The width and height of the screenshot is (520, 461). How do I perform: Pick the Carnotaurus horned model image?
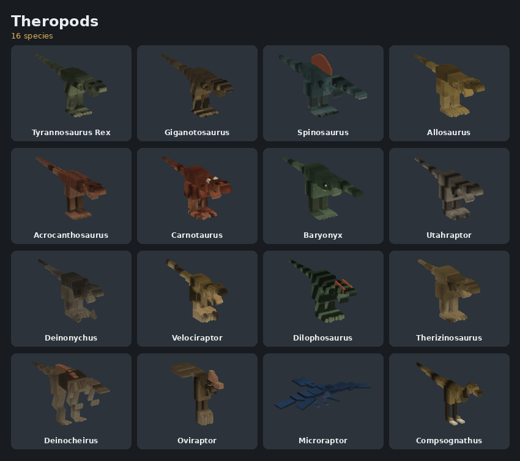pos(197,188)
